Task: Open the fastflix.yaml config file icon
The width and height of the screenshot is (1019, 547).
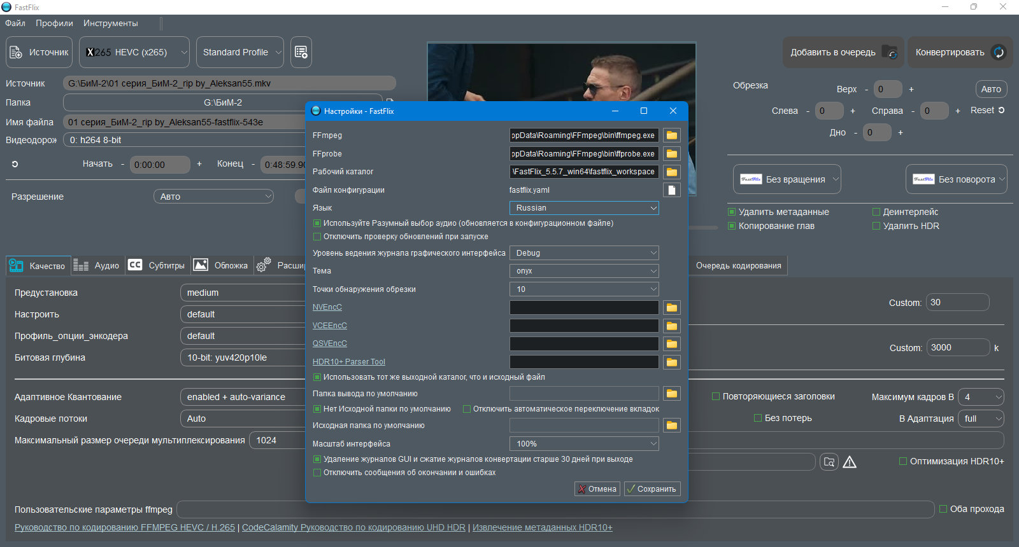Action: coord(671,190)
